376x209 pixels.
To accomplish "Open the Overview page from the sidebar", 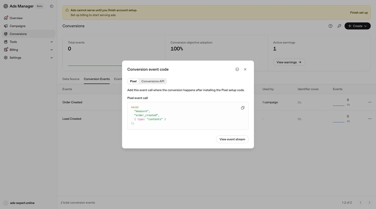I will coord(28,18).
